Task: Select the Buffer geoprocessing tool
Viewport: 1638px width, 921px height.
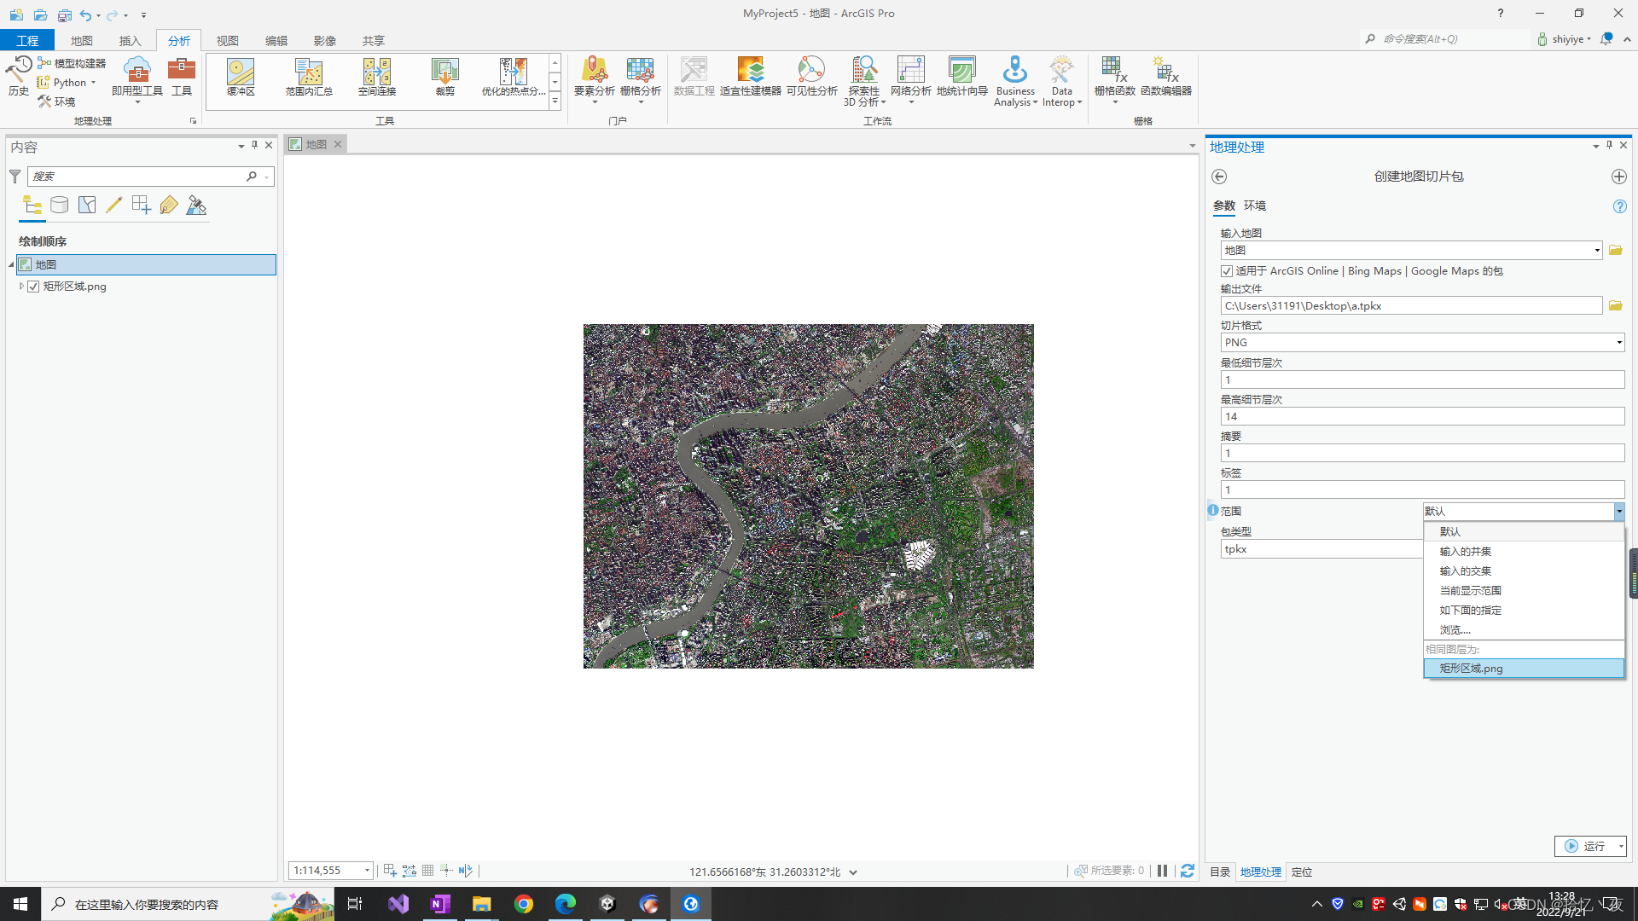Action: point(240,77)
